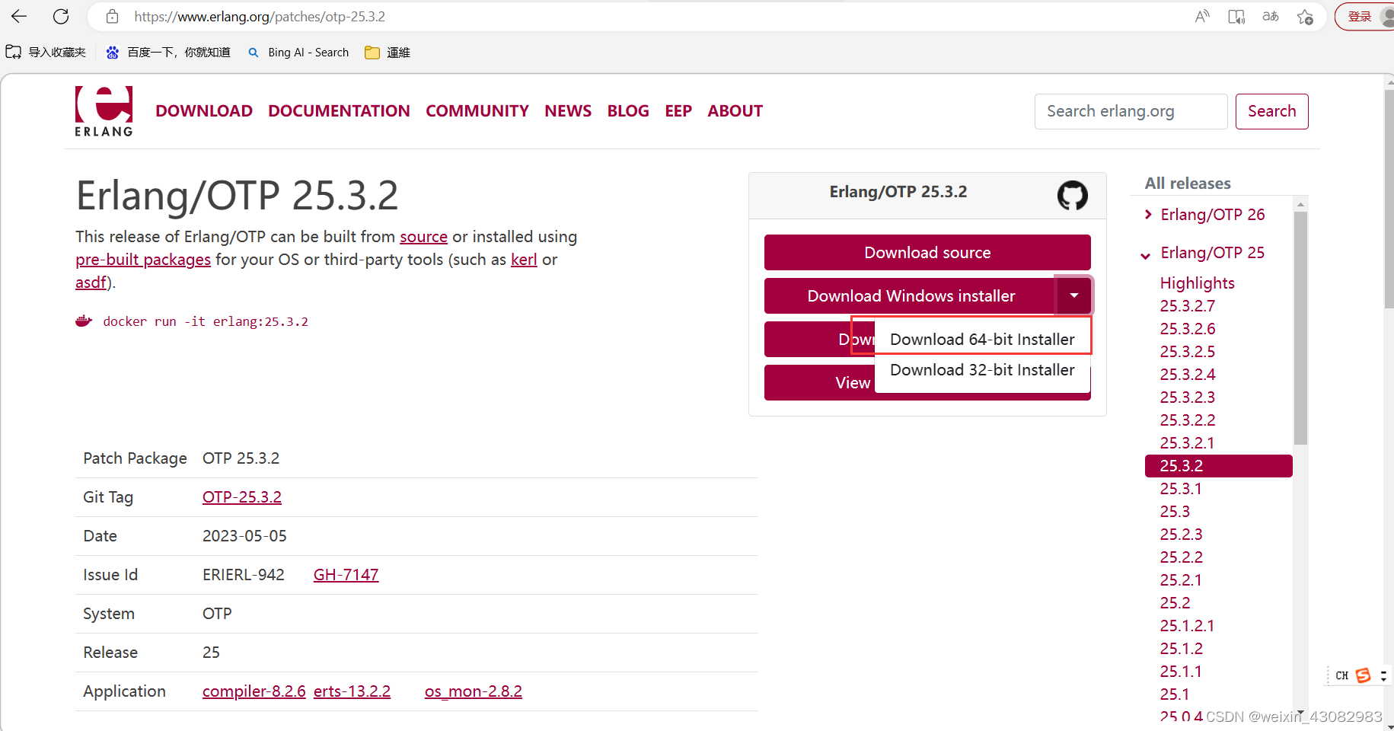Toggle page translation with the aあ icon
Screen dimensions: 1394x731
[1270, 16]
